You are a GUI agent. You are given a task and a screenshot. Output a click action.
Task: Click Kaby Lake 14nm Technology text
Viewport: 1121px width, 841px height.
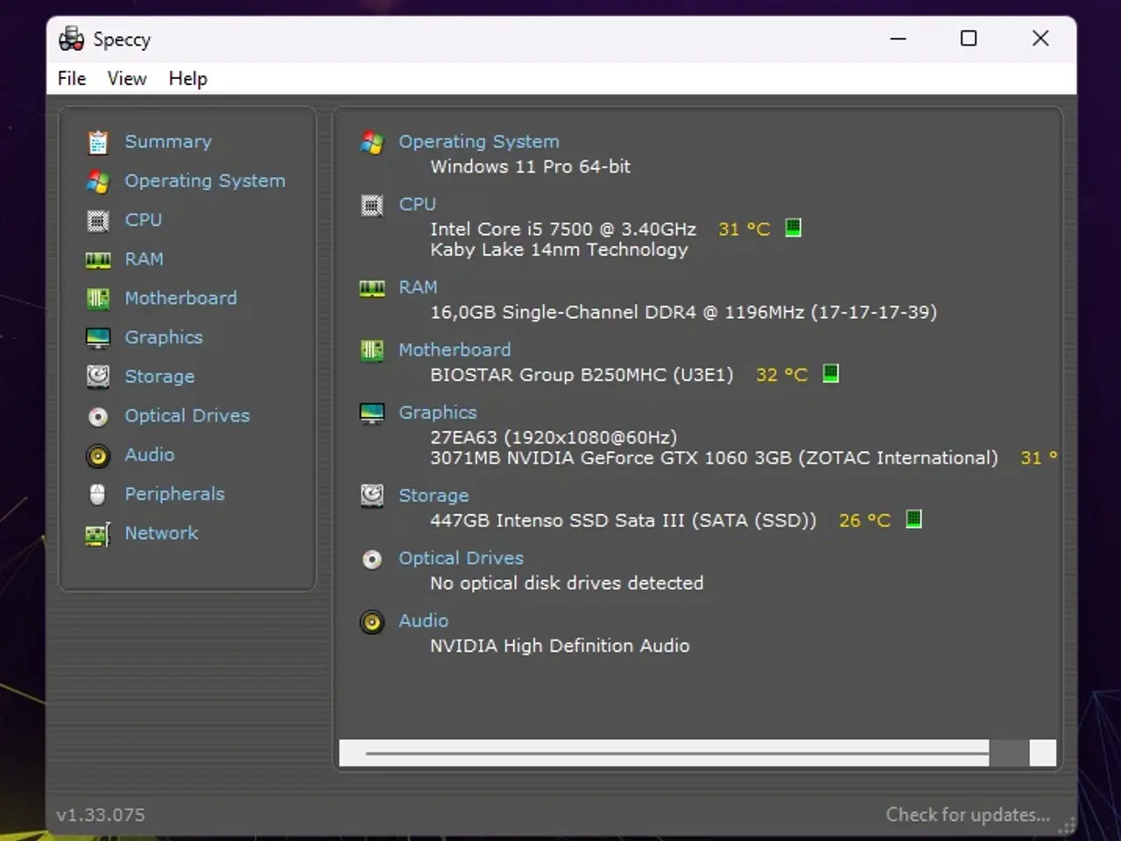pos(559,251)
